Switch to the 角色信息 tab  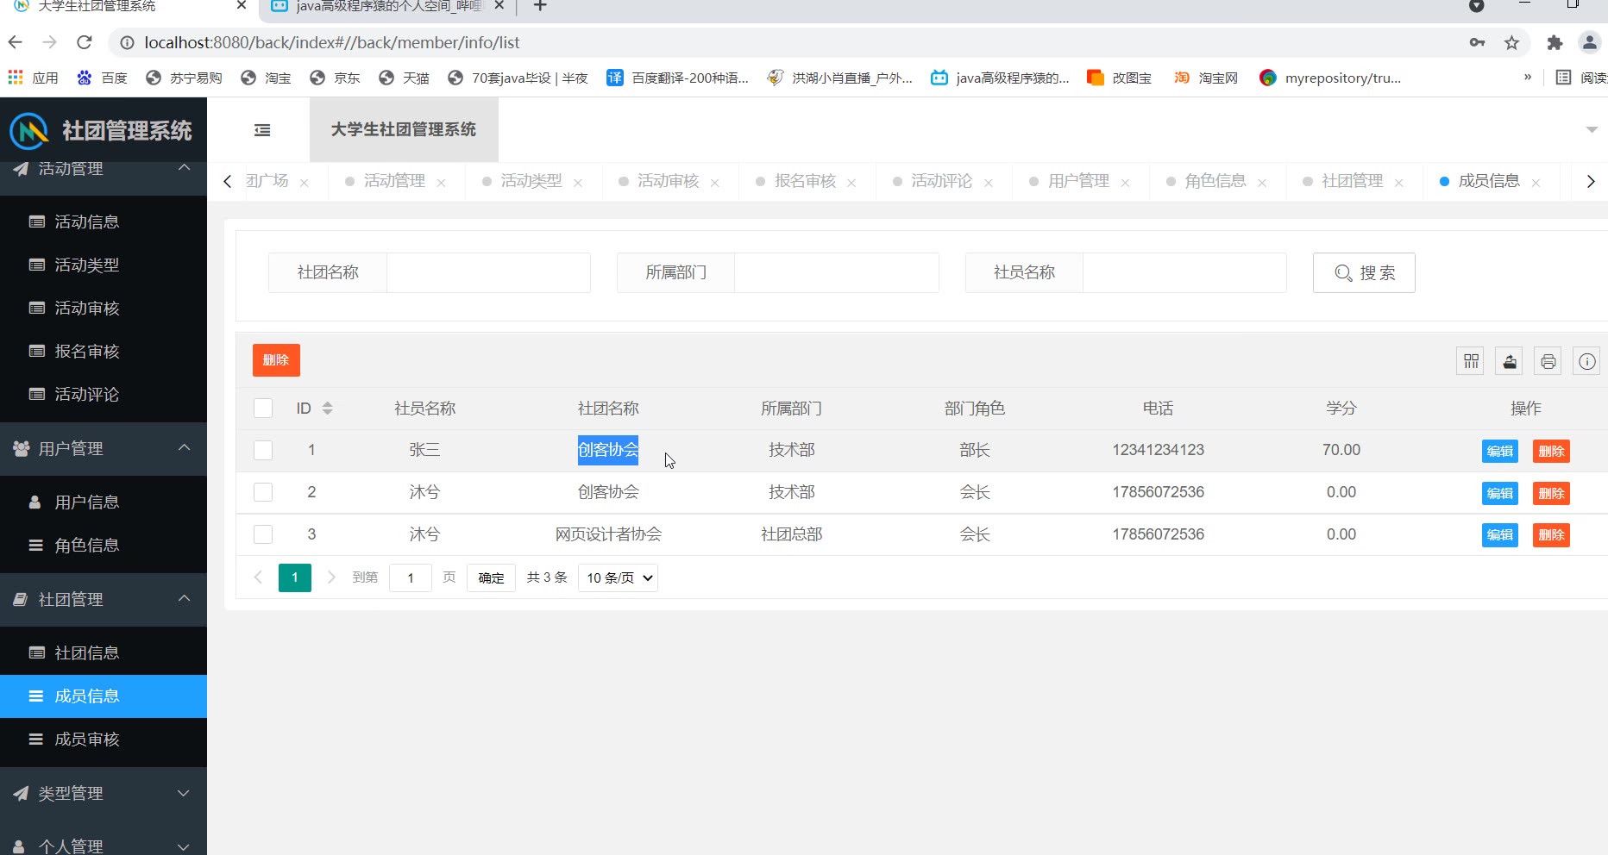tap(1215, 181)
